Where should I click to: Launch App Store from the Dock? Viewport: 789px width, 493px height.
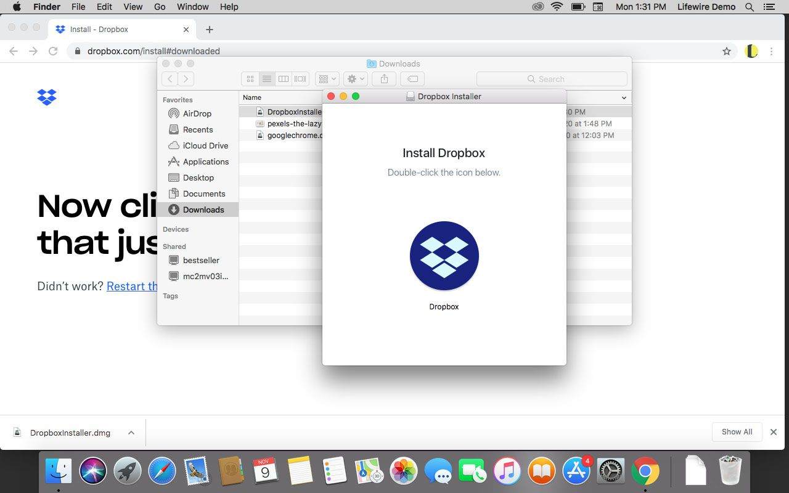pyautogui.click(x=575, y=471)
